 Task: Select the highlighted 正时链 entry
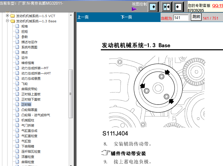tap(26, 105)
